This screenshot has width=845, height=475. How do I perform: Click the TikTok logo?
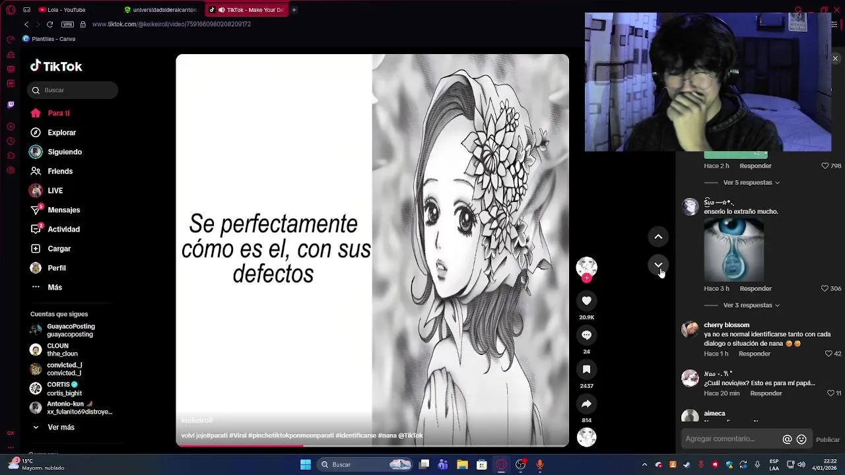click(x=56, y=66)
